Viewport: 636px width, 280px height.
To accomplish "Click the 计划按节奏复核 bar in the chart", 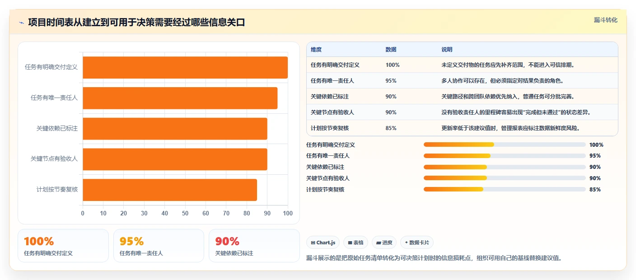I will point(170,190).
